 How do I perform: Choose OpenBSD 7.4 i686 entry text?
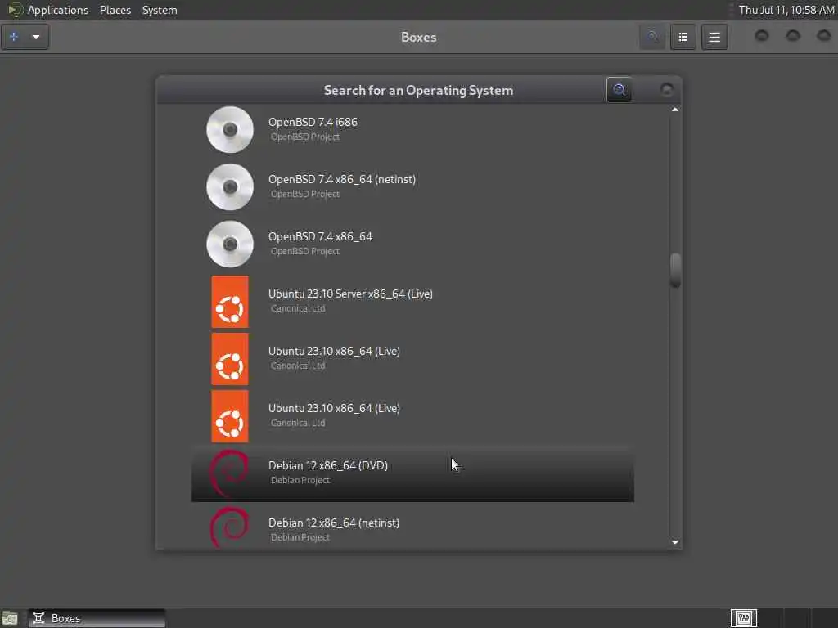coord(313,123)
